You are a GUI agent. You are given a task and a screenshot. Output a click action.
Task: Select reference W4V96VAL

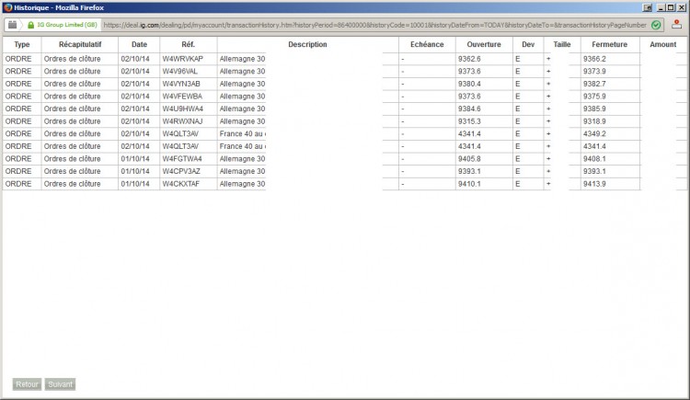(x=180, y=72)
